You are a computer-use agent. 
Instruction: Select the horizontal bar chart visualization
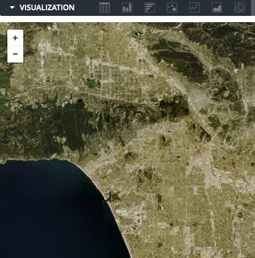tap(149, 7)
